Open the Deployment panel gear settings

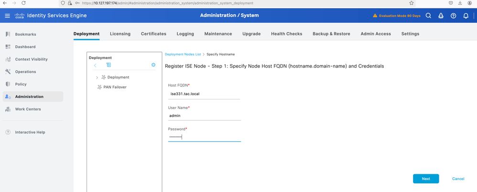click(x=153, y=65)
